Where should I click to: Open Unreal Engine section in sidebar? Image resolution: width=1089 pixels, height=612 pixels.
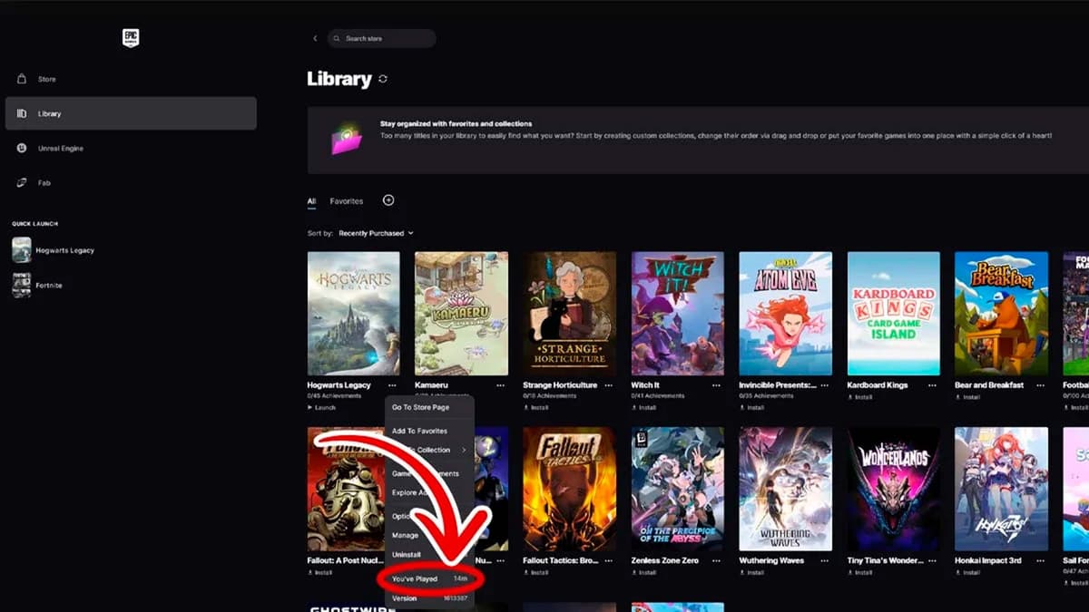click(x=61, y=148)
